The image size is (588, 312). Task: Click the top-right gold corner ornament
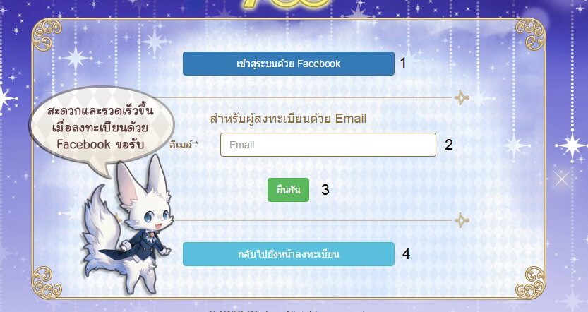[530, 35]
